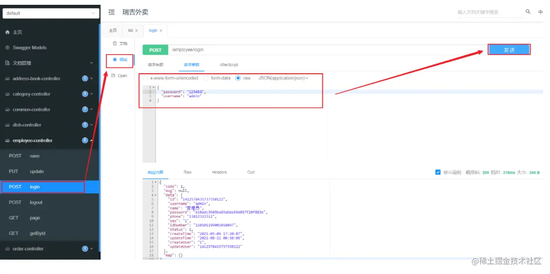
Task: Open POST logout endpoint
Action: [50, 202]
